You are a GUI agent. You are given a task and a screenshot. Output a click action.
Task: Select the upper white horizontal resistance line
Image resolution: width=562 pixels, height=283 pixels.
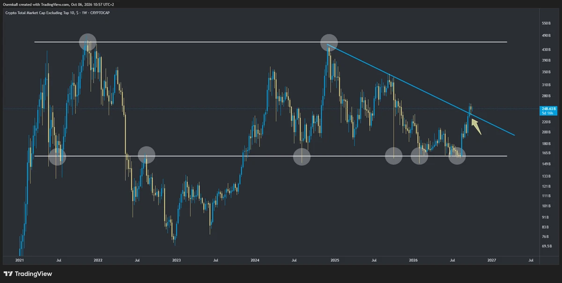click(271, 42)
